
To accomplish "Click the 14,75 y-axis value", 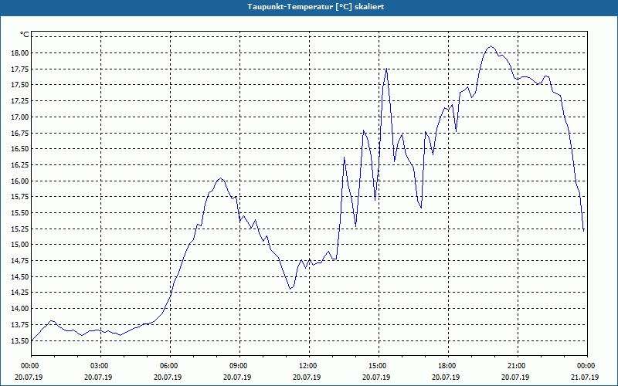I will click(20, 261).
